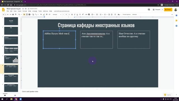Select slide 5 thumbnail with bar chart

[x=11, y=59]
